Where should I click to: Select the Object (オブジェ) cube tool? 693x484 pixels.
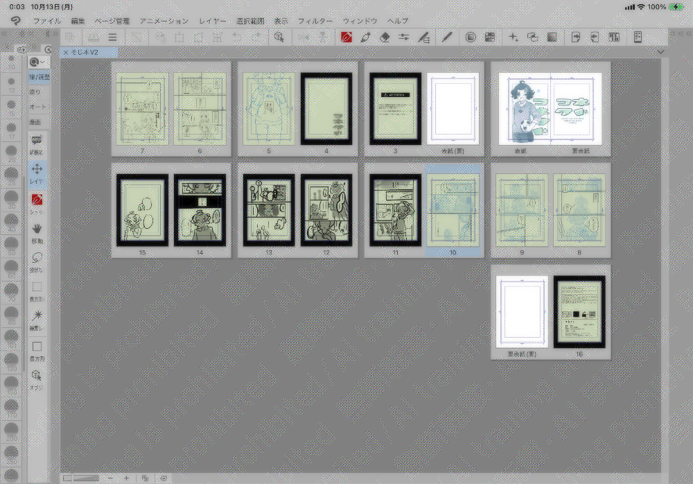click(37, 376)
